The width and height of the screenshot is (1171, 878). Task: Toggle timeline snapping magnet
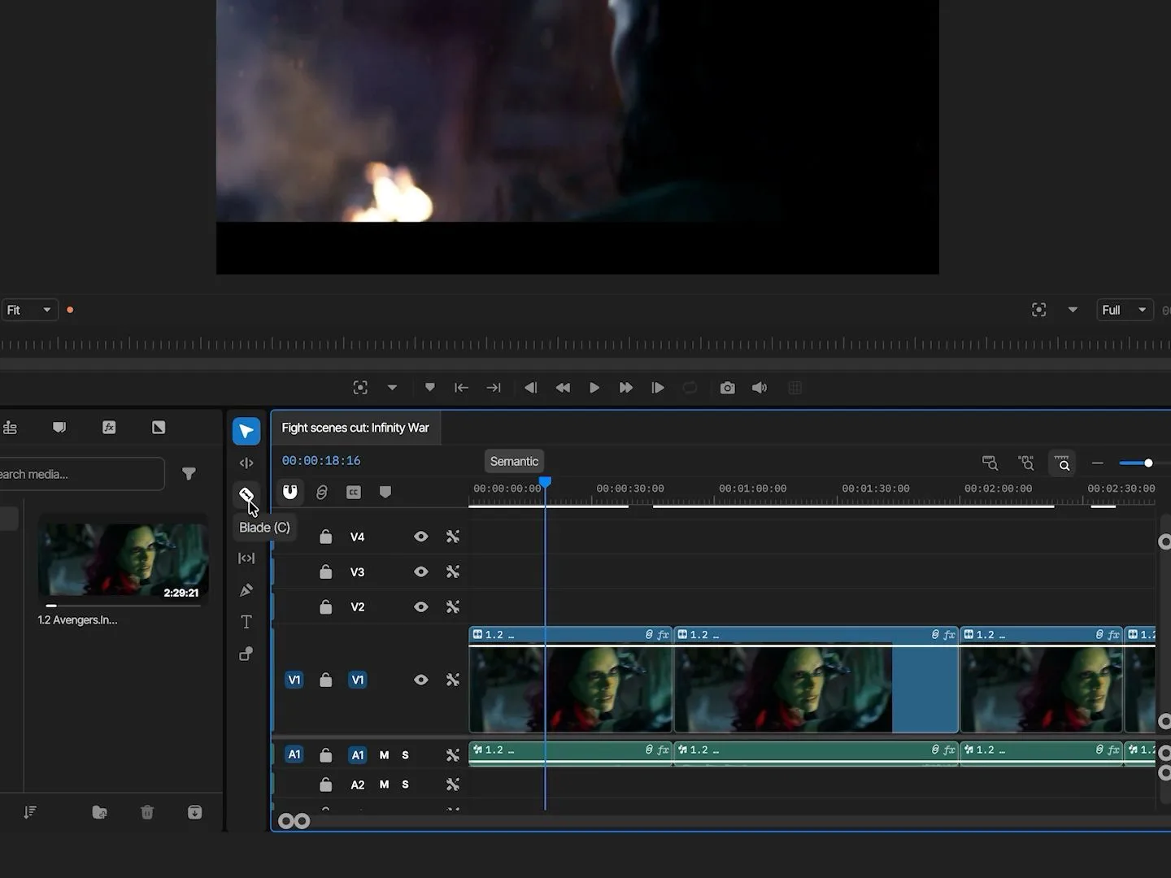tap(290, 492)
